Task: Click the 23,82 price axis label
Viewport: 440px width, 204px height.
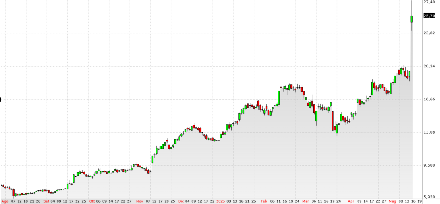Action: [429, 33]
